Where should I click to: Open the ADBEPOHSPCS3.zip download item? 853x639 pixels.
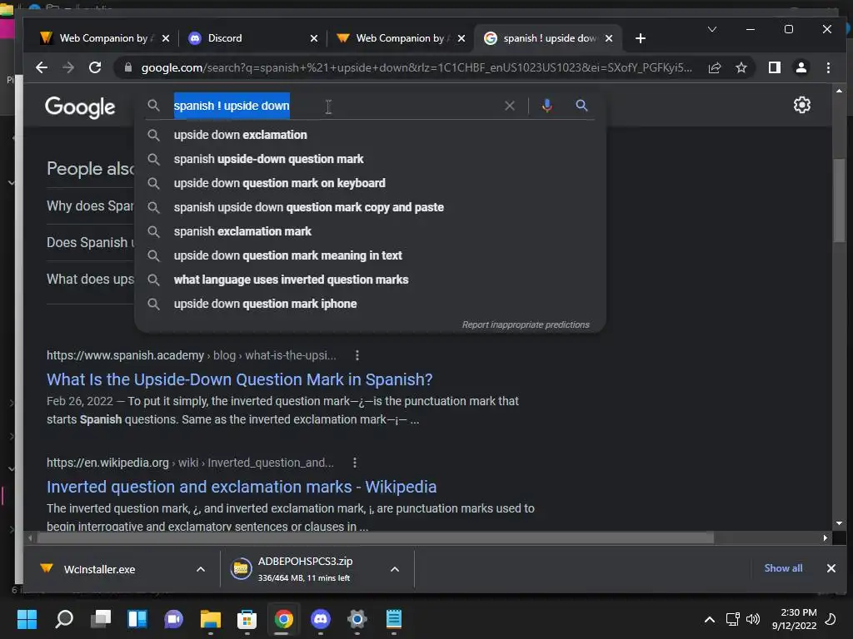[307, 569]
